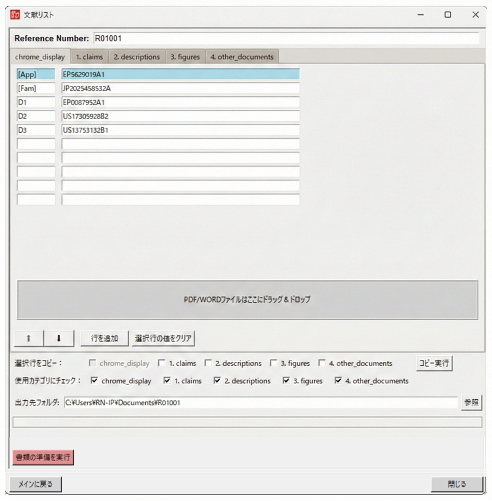Select the D2 row value US17305928B2
Image resolution: width=492 pixels, height=501 pixels.
[x=180, y=116]
